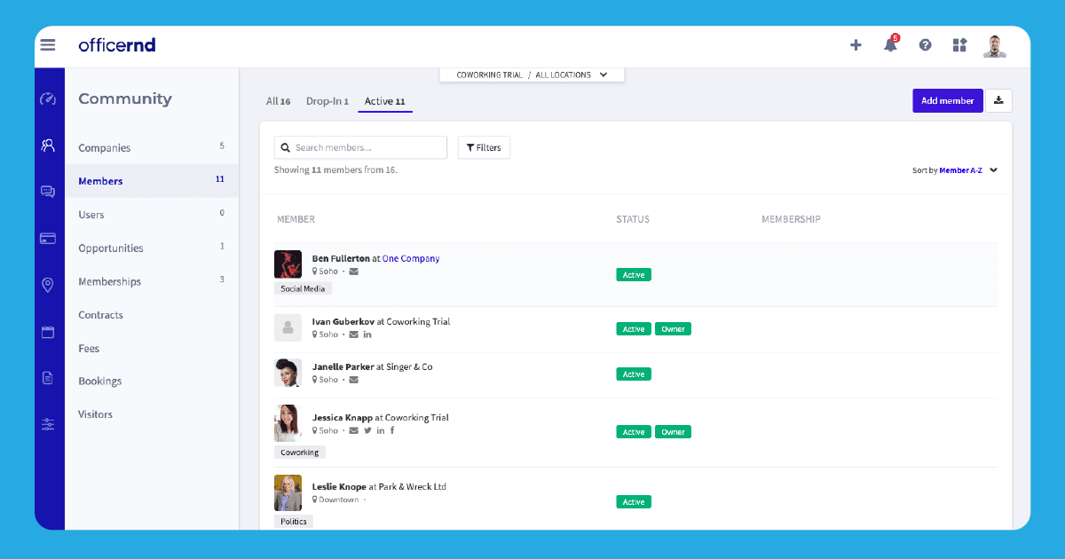Select the Active 11 tab
1065x559 pixels.
(x=385, y=101)
